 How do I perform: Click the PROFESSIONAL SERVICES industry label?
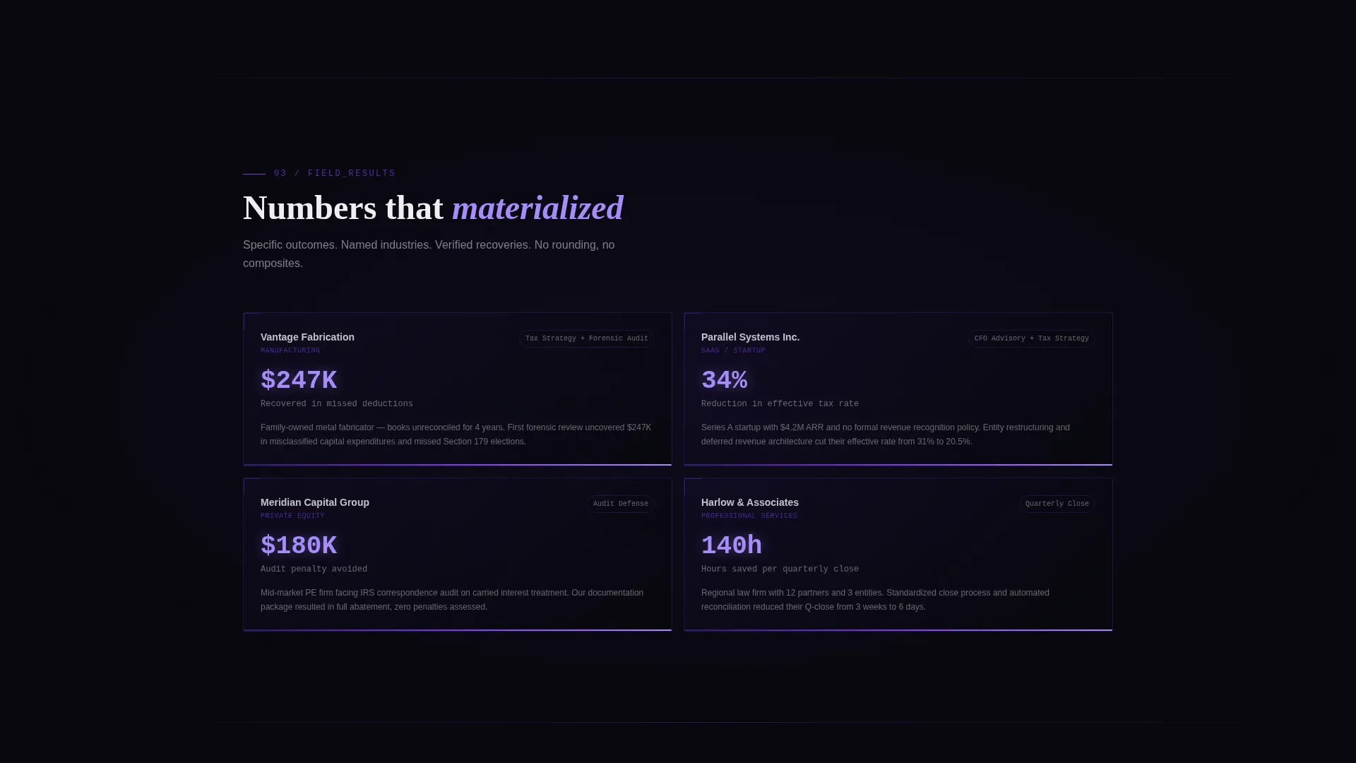coord(749,516)
